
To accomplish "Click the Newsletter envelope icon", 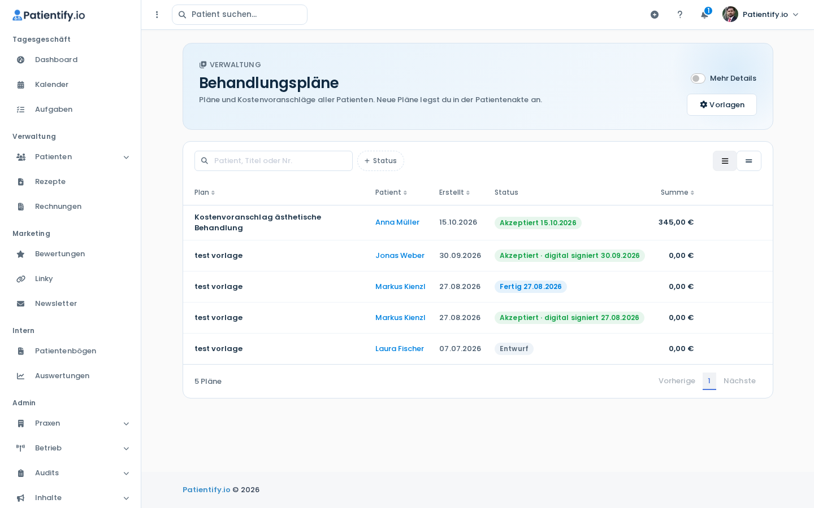I will tap(21, 304).
